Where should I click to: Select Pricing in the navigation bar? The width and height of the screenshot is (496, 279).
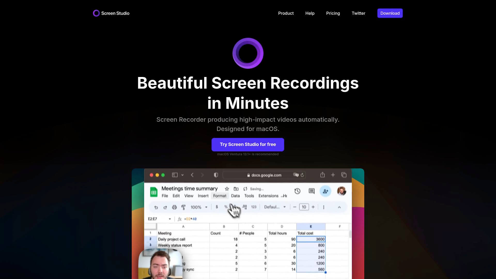point(333,13)
